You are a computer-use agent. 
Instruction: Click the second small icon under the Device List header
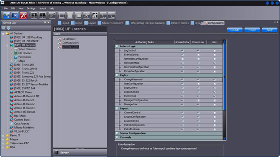pos(8,28)
